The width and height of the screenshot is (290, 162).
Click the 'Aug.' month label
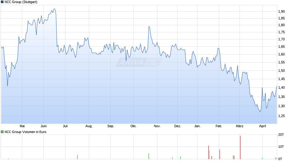point(89,126)
